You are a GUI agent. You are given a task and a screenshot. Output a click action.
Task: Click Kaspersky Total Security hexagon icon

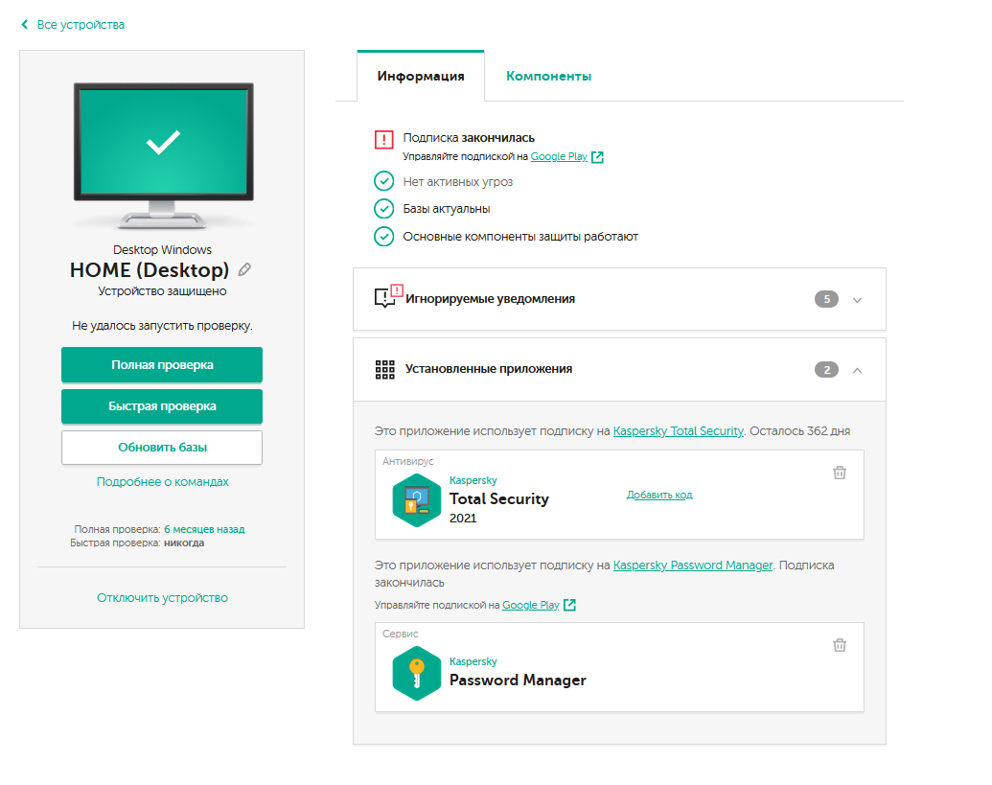point(416,500)
